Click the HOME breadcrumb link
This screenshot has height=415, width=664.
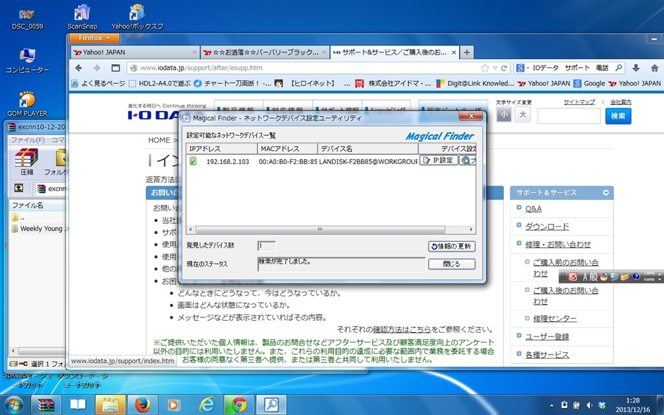pyautogui.click(x=160, y=140)
